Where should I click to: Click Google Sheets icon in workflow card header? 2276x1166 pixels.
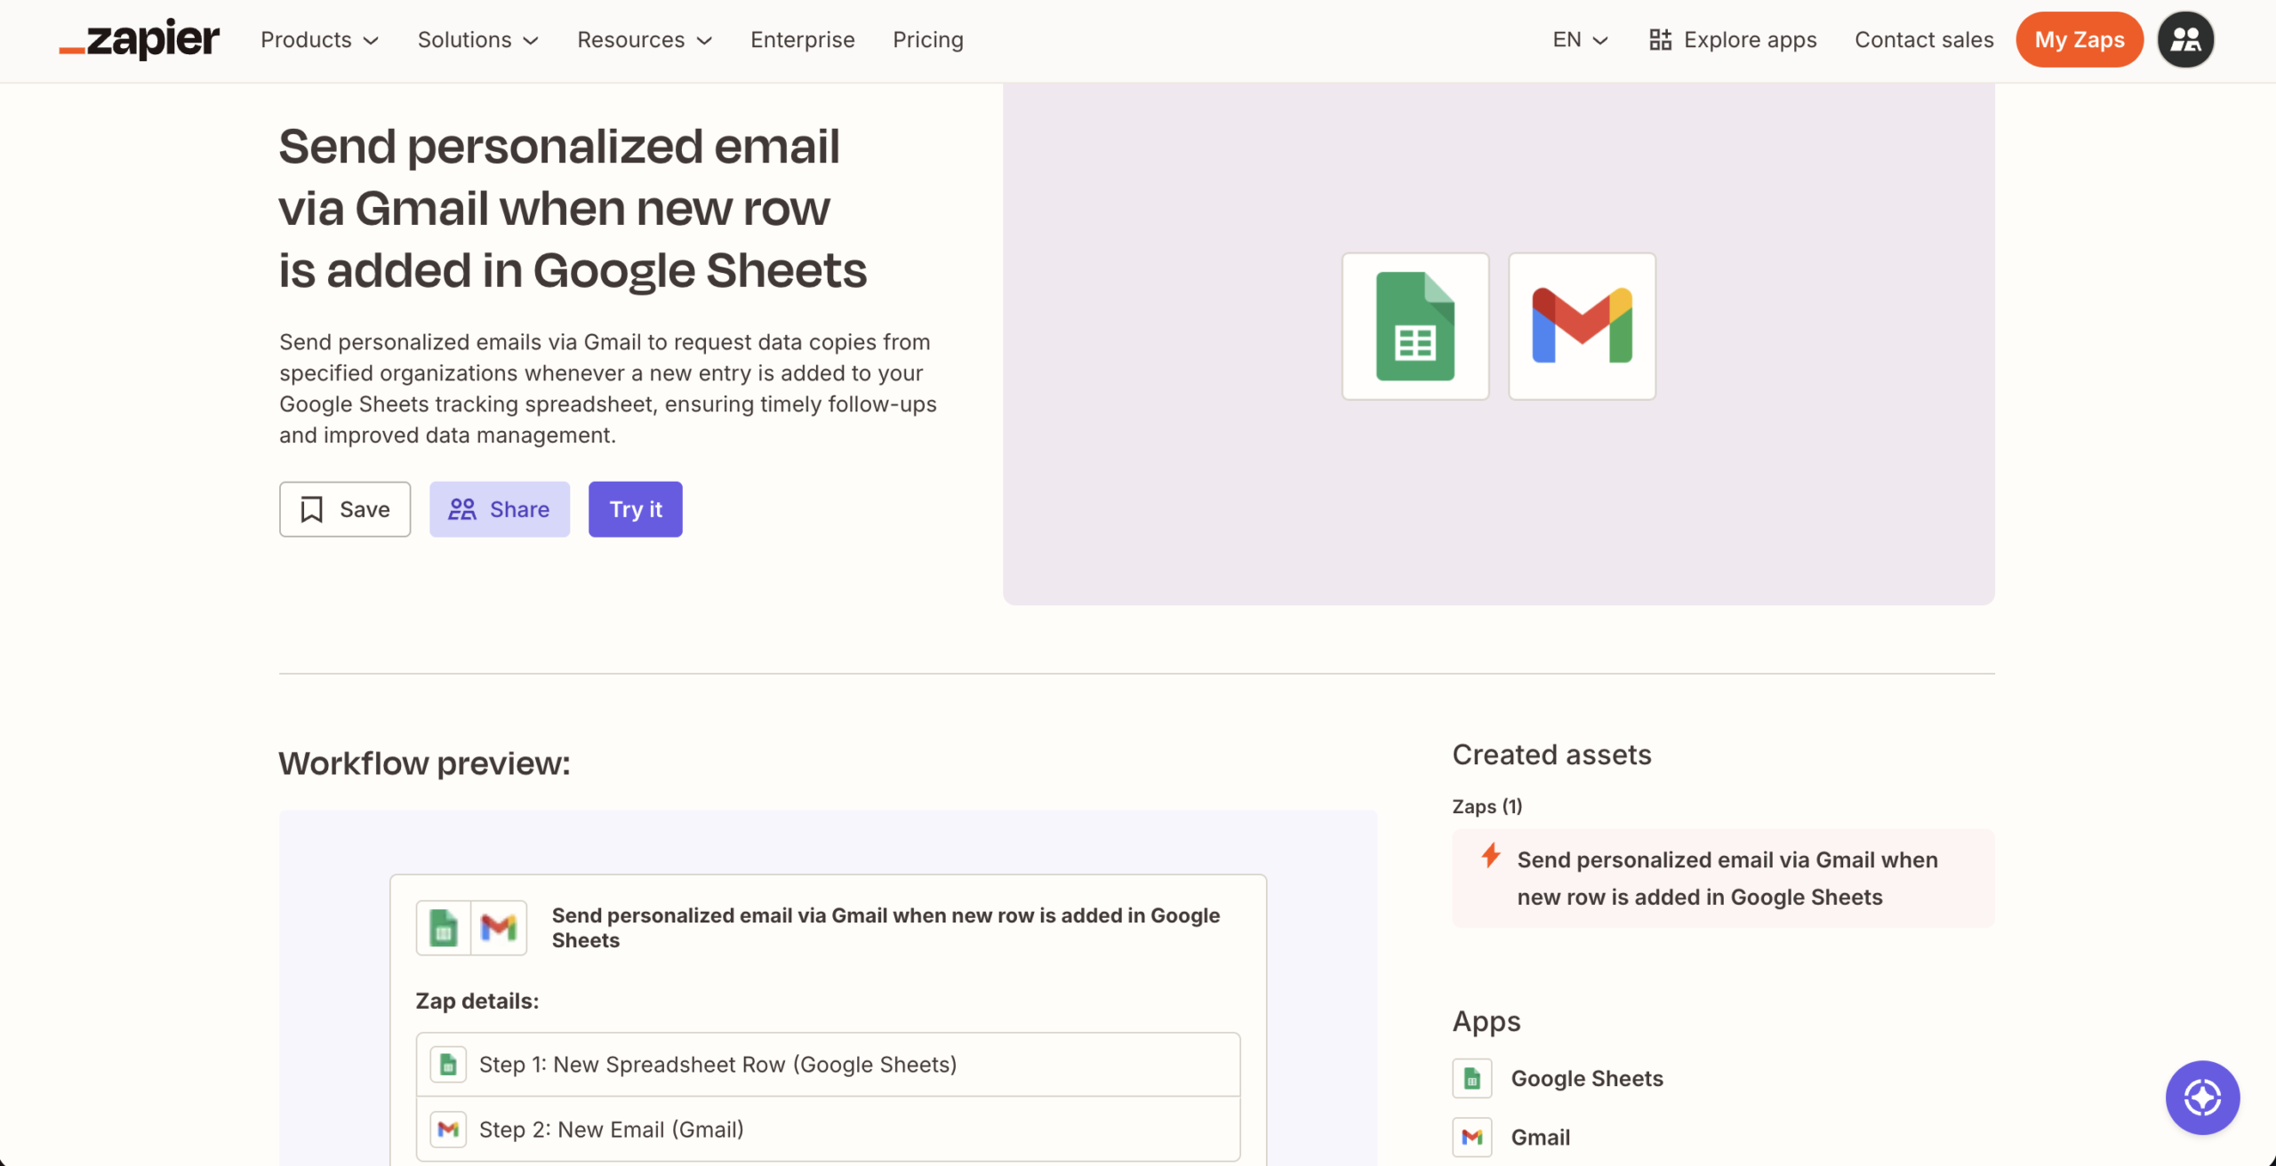444,928
